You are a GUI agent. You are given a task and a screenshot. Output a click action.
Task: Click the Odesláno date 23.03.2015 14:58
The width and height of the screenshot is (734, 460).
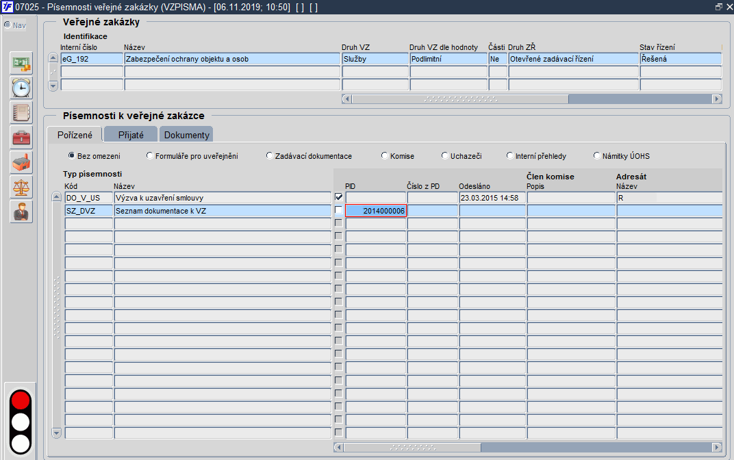(492, 197)
